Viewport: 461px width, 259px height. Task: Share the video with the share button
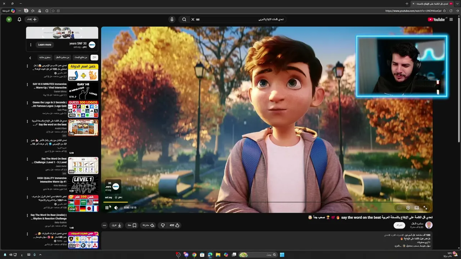coord(148,225)
